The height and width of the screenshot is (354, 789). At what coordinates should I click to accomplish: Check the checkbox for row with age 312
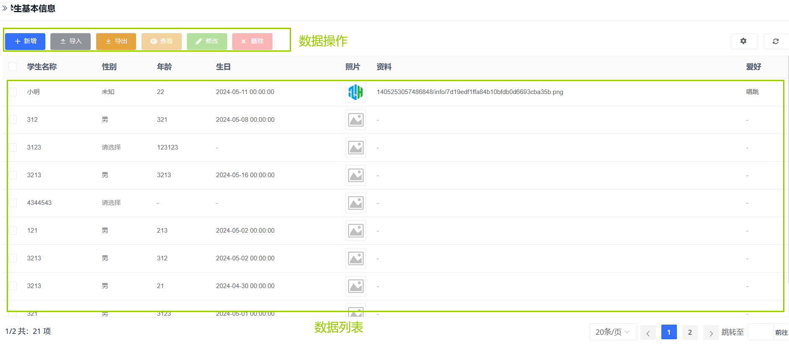pyautogui.click(x=13, y=258)
